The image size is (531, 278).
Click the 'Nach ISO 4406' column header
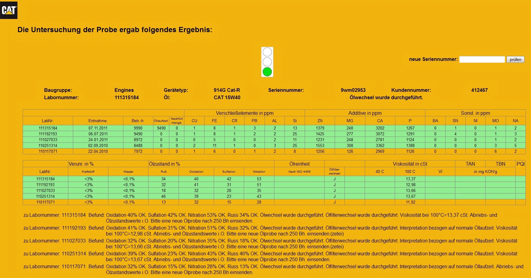click(299, 171)
